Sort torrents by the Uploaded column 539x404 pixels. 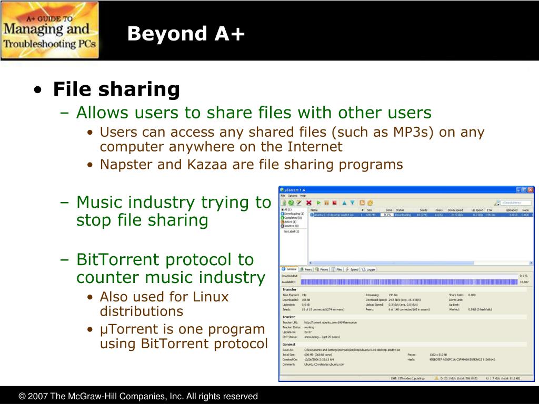(511, 210)
